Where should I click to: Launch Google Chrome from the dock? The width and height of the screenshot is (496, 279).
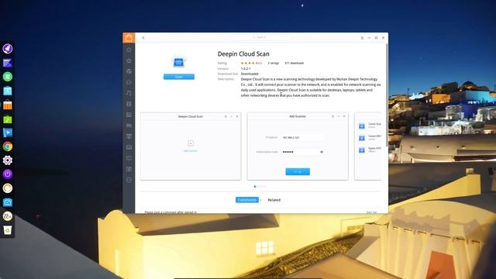[x=8, y=146]
